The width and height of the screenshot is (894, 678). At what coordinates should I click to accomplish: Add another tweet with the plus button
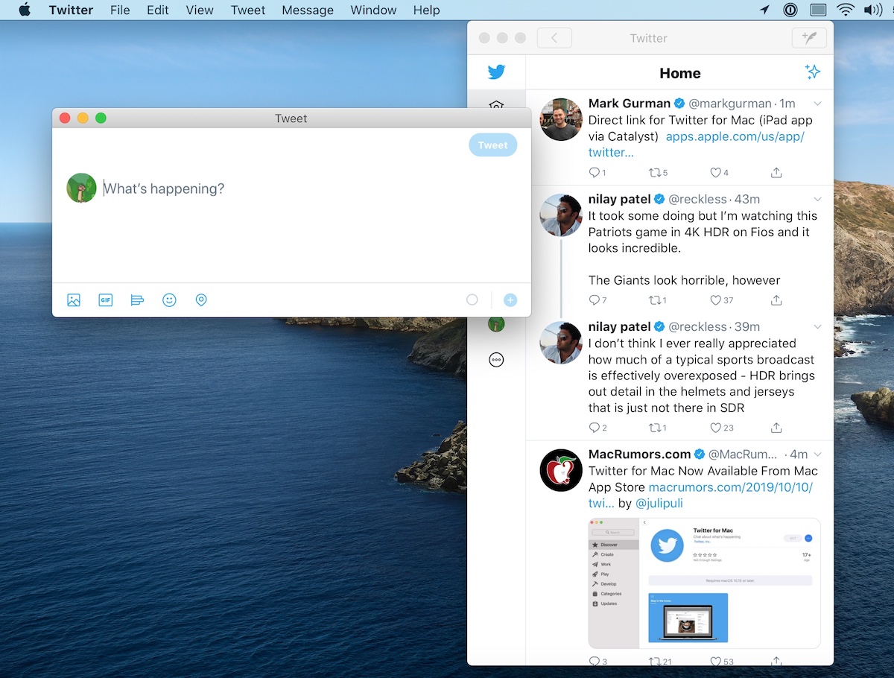tap(510, 300)
